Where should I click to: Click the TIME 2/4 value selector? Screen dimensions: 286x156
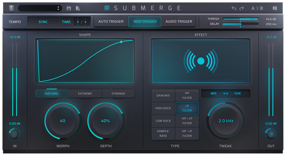coord(82,22)
